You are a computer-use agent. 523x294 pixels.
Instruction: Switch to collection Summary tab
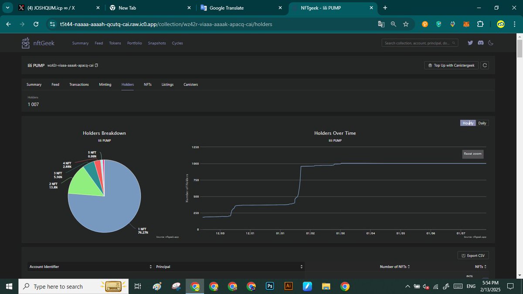click(34, 84)
